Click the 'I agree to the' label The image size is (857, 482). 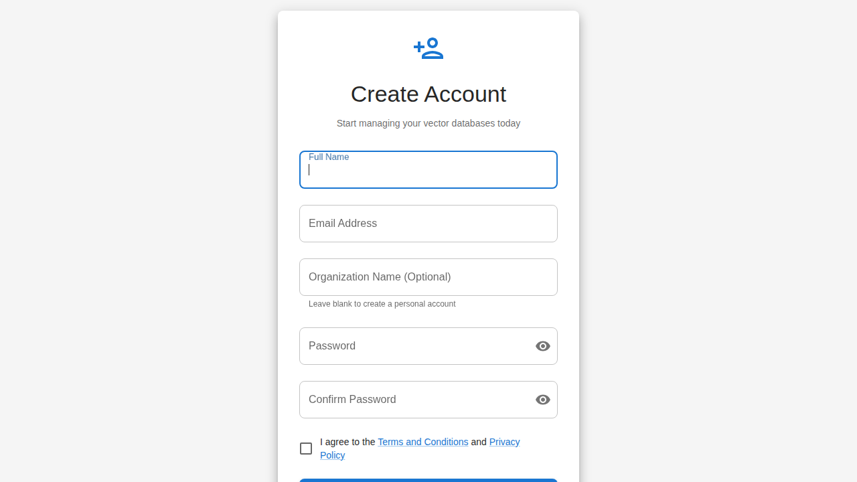[x=347, y=442]
